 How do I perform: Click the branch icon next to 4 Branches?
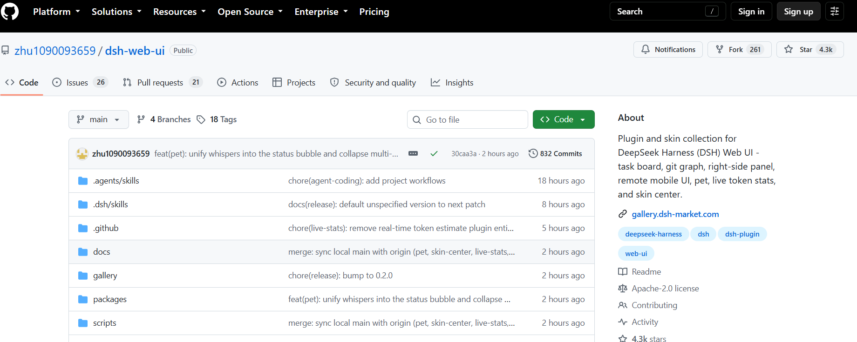[x=141, y=119]
